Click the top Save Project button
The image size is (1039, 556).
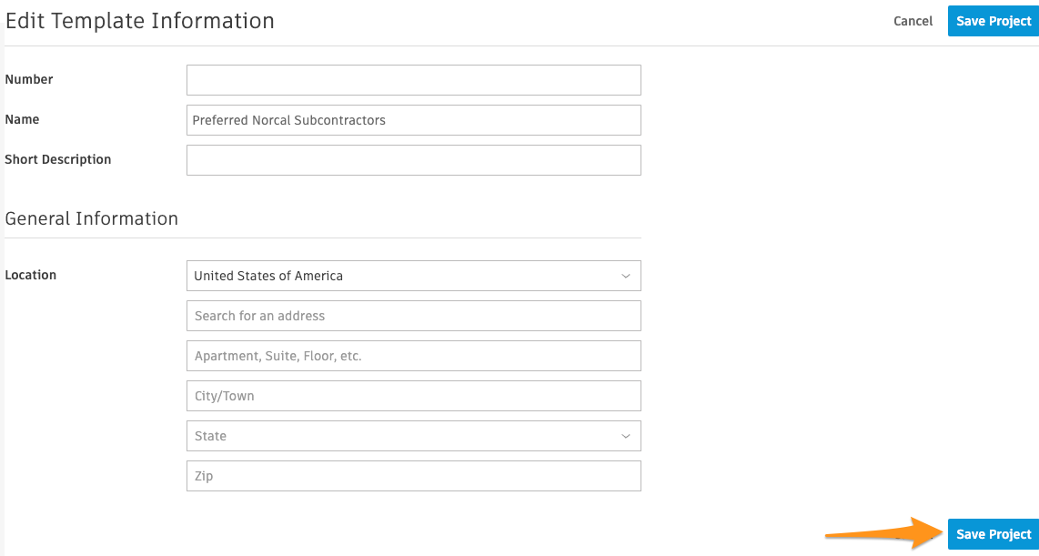[x=992, y=20]
